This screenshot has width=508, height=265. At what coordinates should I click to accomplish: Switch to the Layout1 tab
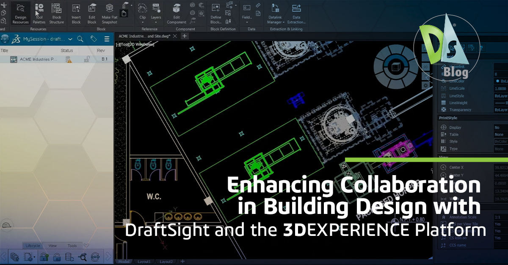[x=144, y=262]
